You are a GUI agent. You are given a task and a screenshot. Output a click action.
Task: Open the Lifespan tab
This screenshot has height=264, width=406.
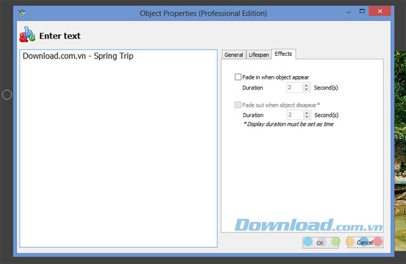(x=258, y=55)
